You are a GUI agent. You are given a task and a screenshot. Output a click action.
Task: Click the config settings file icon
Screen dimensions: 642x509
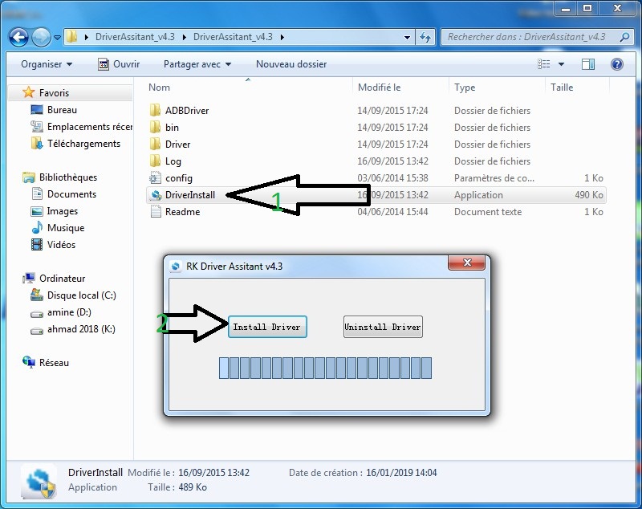(156, 178)
